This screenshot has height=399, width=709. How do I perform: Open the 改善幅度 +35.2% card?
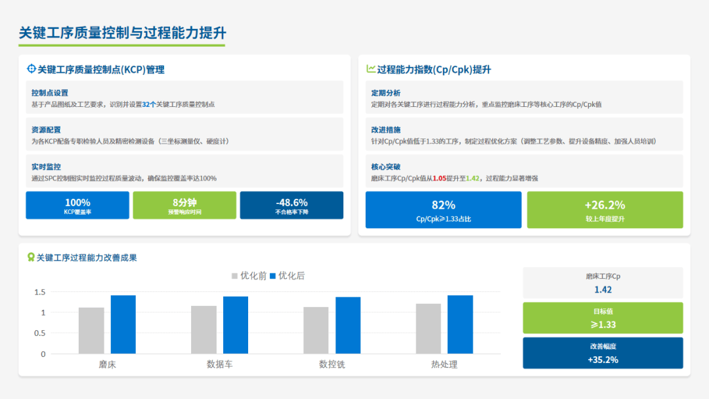coord(603,353)
